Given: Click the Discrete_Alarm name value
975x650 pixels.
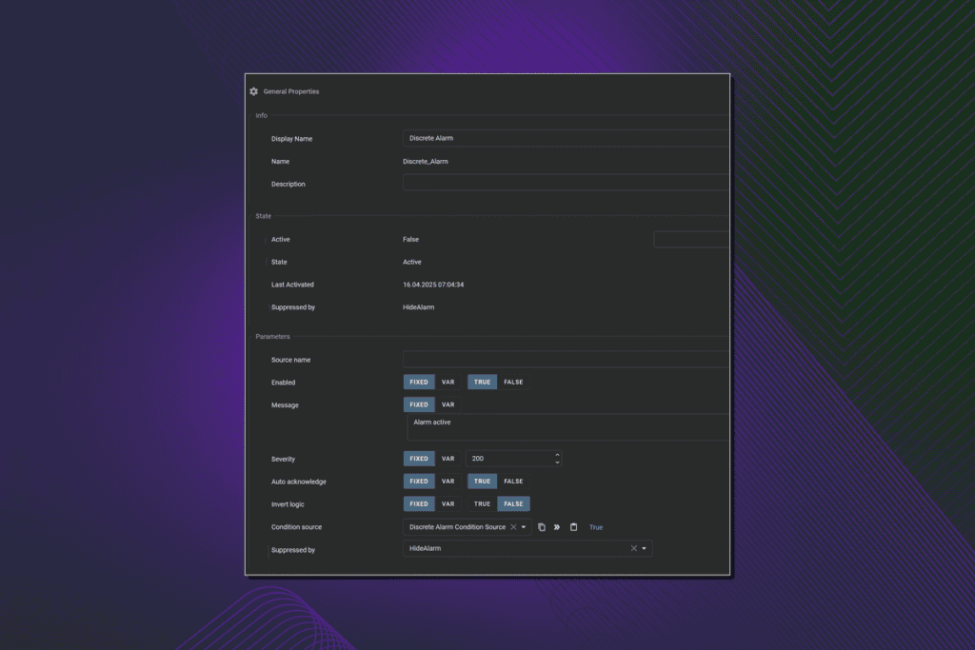Looking at the screenshot, I should (426, 162).
